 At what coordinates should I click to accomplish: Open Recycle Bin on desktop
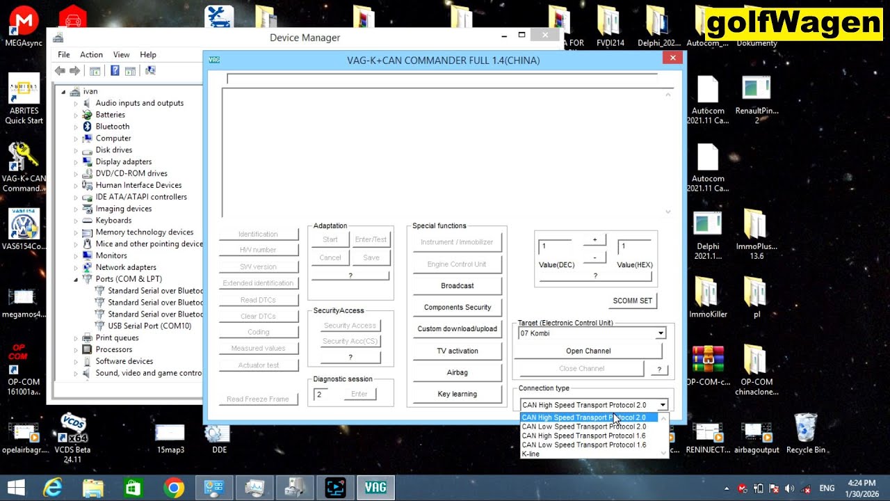pos(806,434)
